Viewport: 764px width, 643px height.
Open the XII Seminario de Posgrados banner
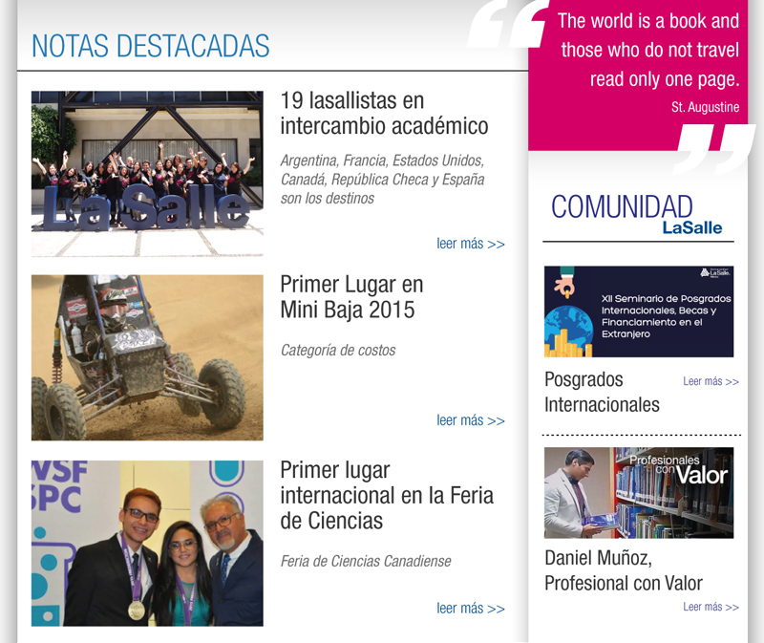[x=638, y=311]
